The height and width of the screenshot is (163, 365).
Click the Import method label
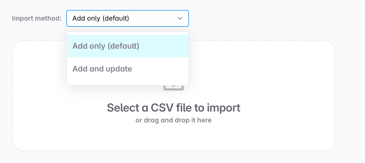coord(36,18)
